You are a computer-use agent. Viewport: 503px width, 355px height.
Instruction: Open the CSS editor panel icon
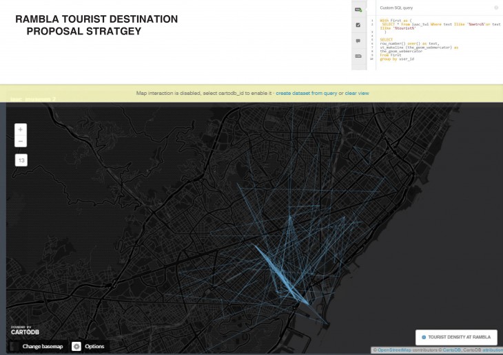[x=358, y=56]
